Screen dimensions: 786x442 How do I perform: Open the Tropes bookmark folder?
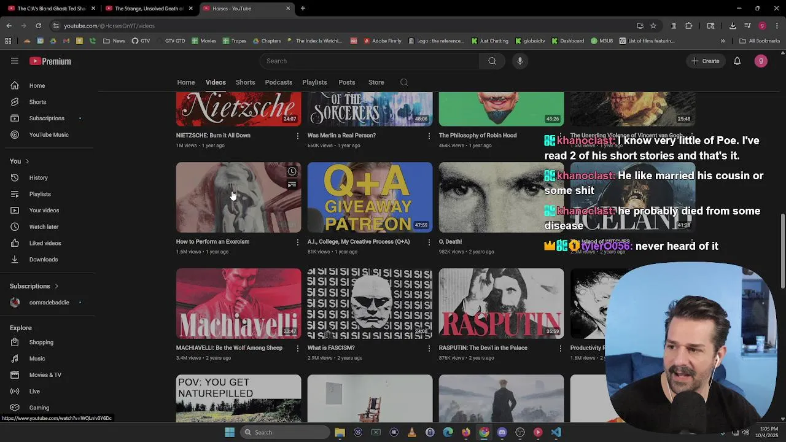click(x=234, y=41)
